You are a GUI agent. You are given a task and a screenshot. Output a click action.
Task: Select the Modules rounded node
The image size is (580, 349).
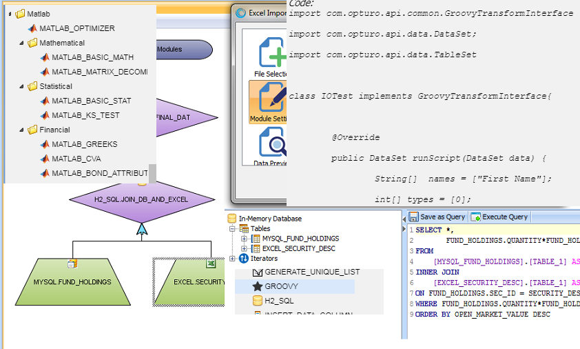185,50
